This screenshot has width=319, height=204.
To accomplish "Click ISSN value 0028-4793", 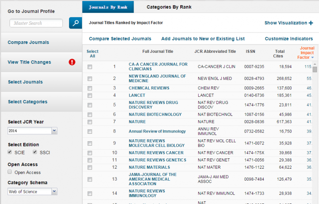I will click(x=254, y=79).
